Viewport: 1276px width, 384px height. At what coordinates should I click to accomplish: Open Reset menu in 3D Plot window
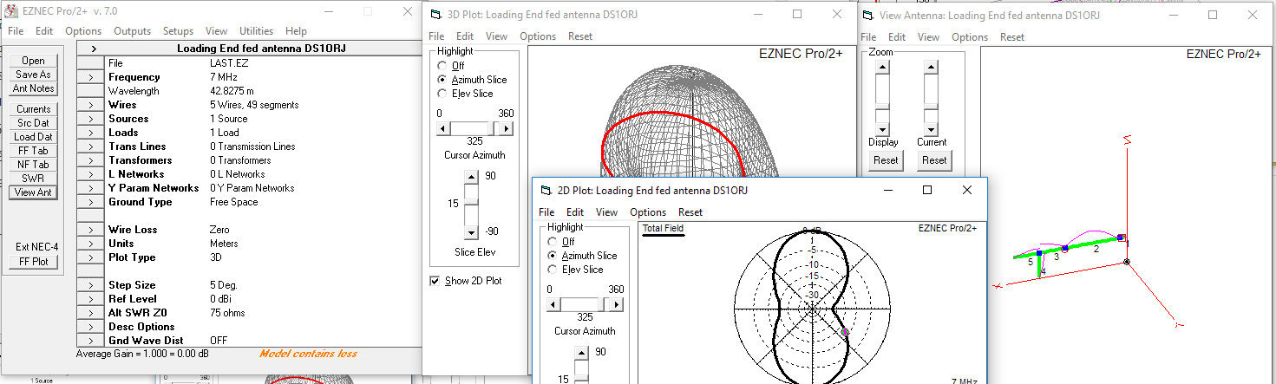(580, 36)
